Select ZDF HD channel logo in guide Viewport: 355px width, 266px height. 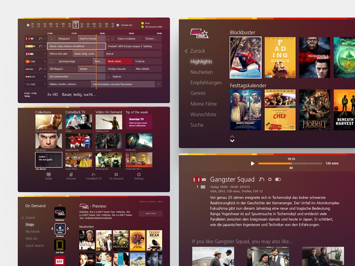(x=30, y=61)
